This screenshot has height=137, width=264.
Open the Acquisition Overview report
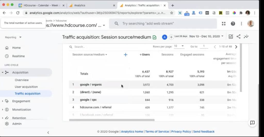pyautogui.click(x=22, y=80)
